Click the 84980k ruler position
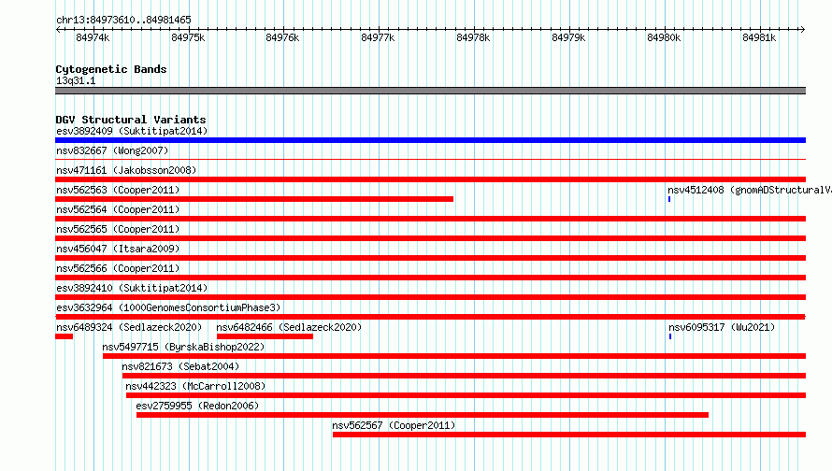This screenshot has width=832, height=471. pyautogui.click(x=664, y=37)
